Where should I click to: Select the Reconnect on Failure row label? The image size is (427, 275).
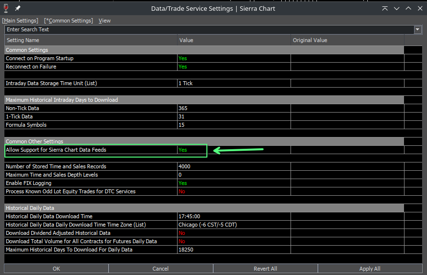click(x=31, y=67)
